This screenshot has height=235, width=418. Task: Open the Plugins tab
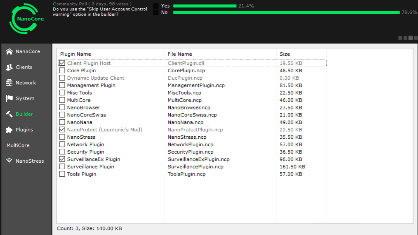pyautogui.click(x=26, y=130)
